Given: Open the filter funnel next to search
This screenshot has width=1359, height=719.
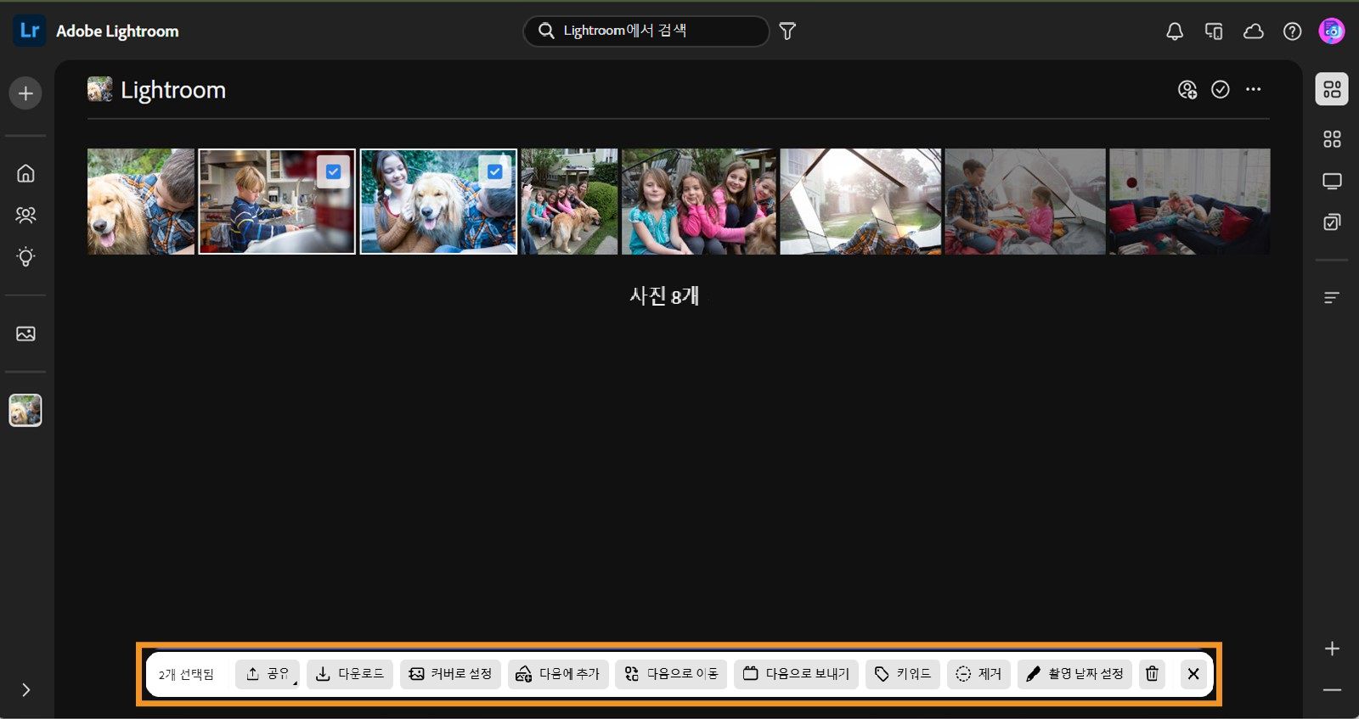Looking at the screenshot, I should pos(787,31).
